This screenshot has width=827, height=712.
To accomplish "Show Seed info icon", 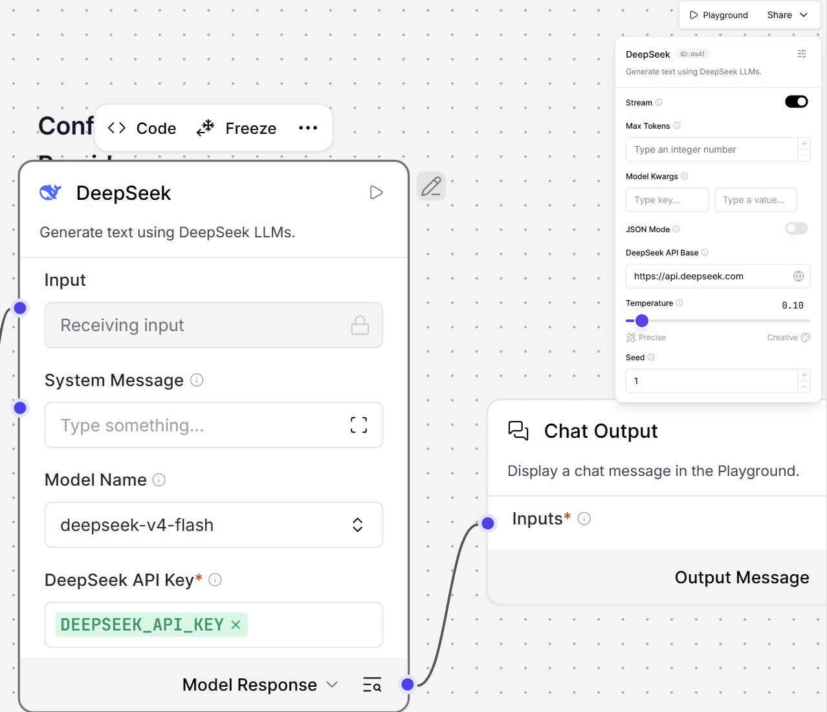I will pyautogui.click(x=651, y=357).
